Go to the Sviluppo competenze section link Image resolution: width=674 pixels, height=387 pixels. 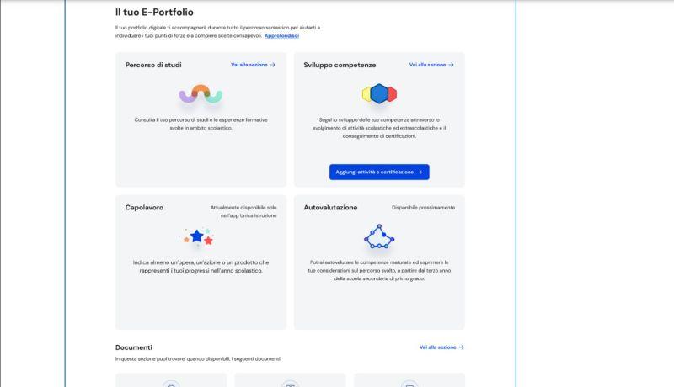click(x=431, y=65)
